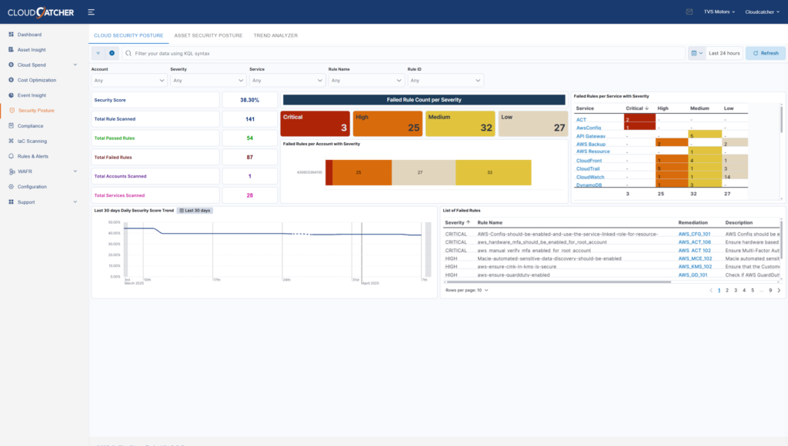Expand the Cloud Spend submenu

click(x=75, y=65)
